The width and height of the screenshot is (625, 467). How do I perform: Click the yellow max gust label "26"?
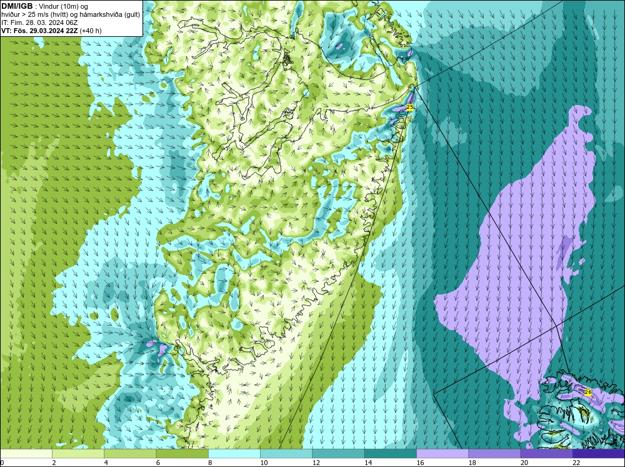588,392
